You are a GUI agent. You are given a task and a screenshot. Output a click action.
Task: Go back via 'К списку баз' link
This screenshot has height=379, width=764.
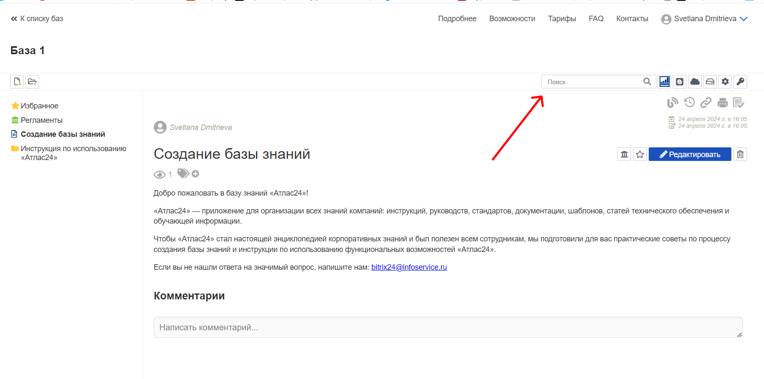tap(37, 19)
